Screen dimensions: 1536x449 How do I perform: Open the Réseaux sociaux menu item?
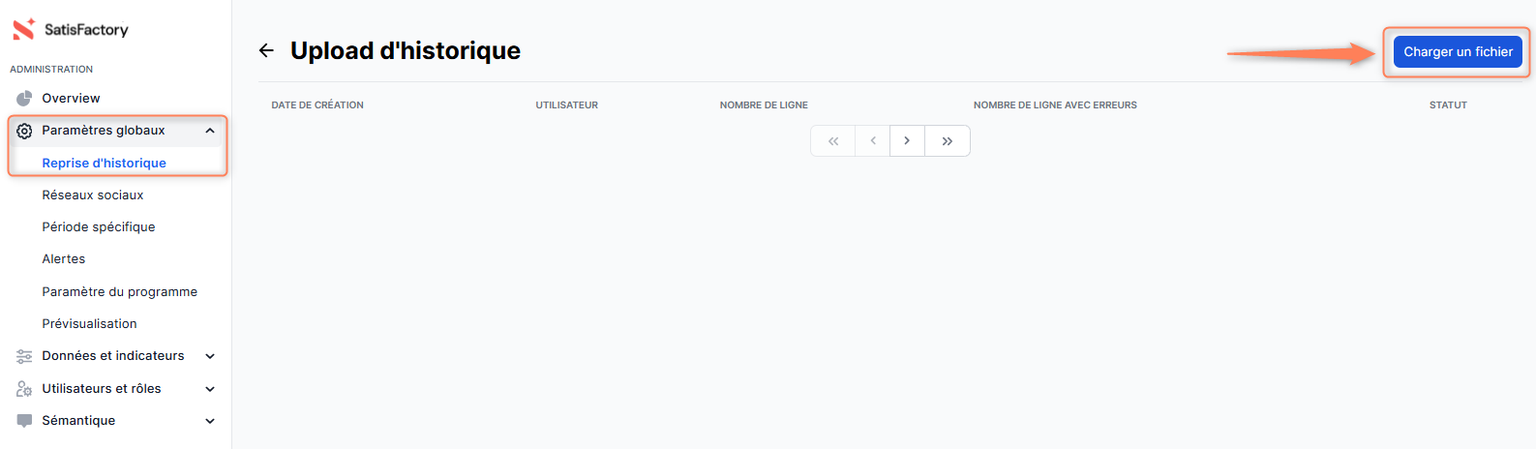point(93,195)
